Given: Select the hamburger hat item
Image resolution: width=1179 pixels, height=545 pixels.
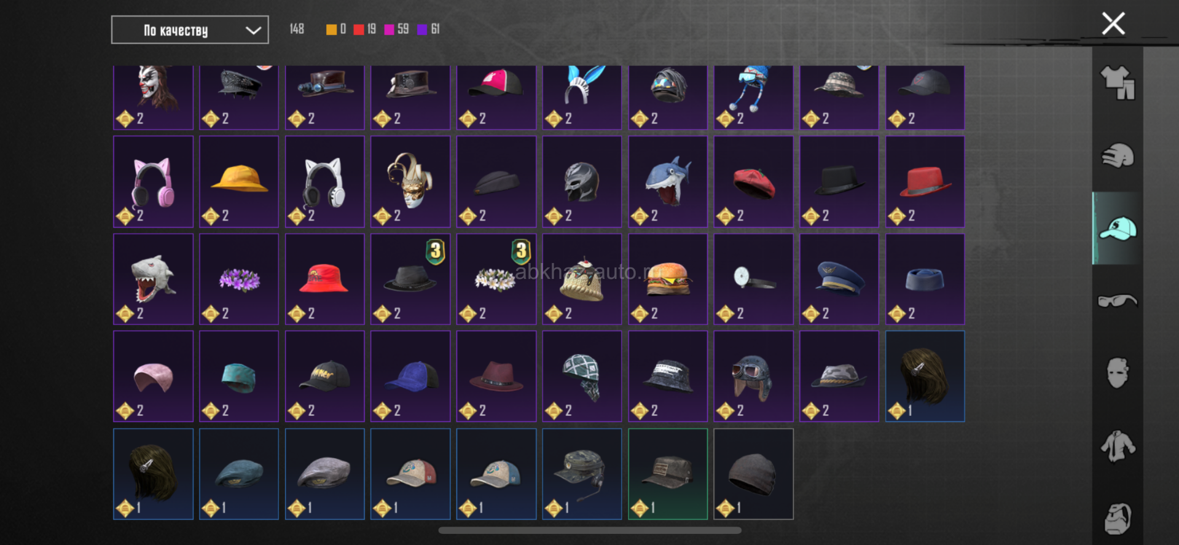Looking at the screenshot, I should [x=668, y=279].
